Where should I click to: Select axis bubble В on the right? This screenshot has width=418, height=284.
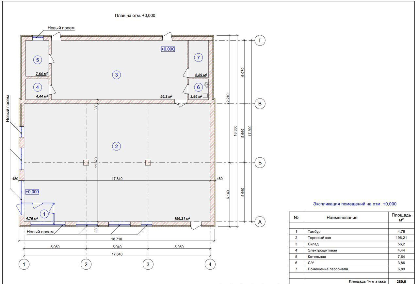coord(260,104)
